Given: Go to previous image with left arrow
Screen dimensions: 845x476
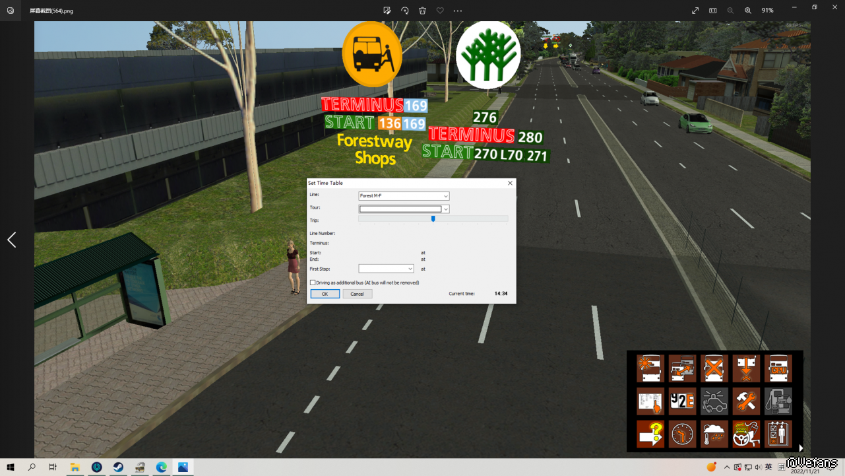Looking at the screenshot, I should 11,240.
